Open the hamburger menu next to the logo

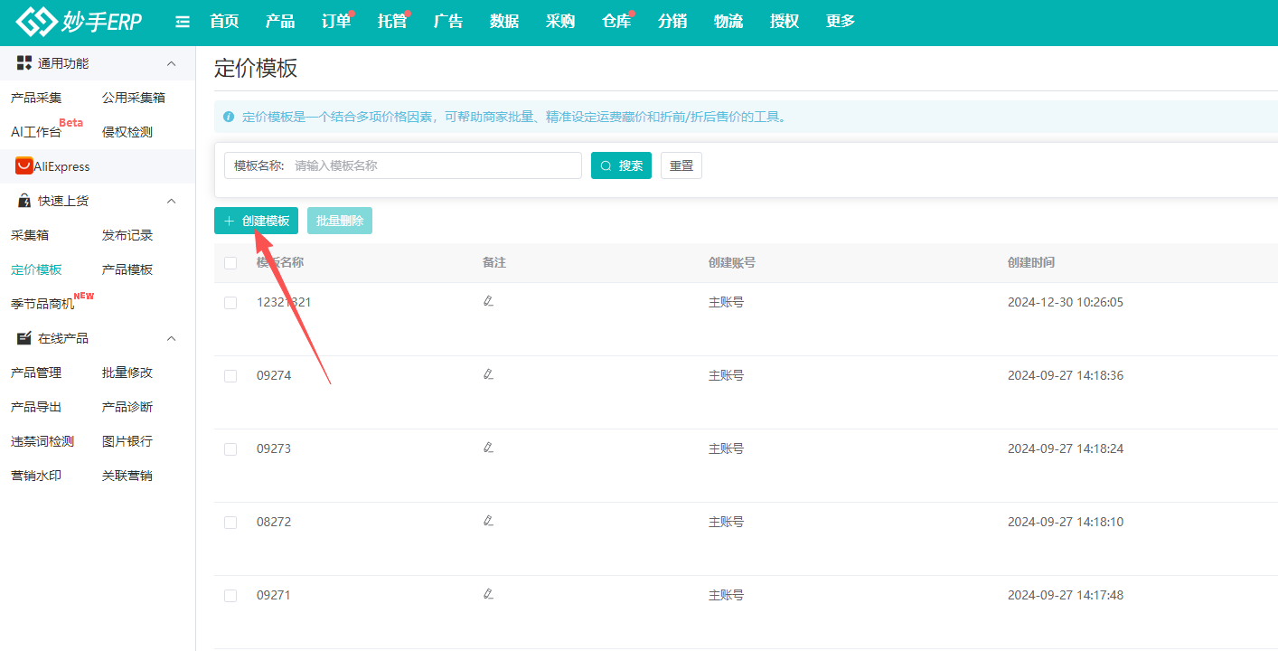182,22
